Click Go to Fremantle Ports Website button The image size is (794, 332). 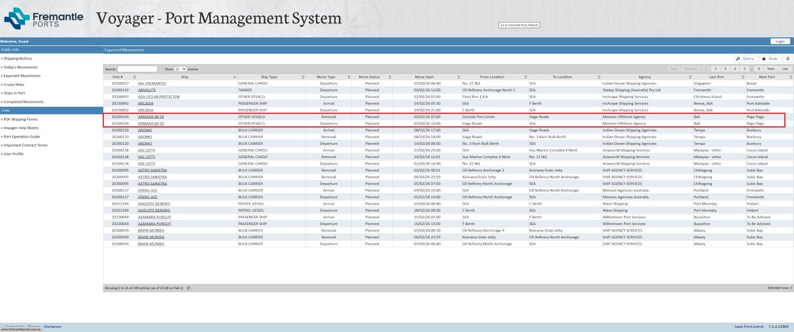point(519,24)
